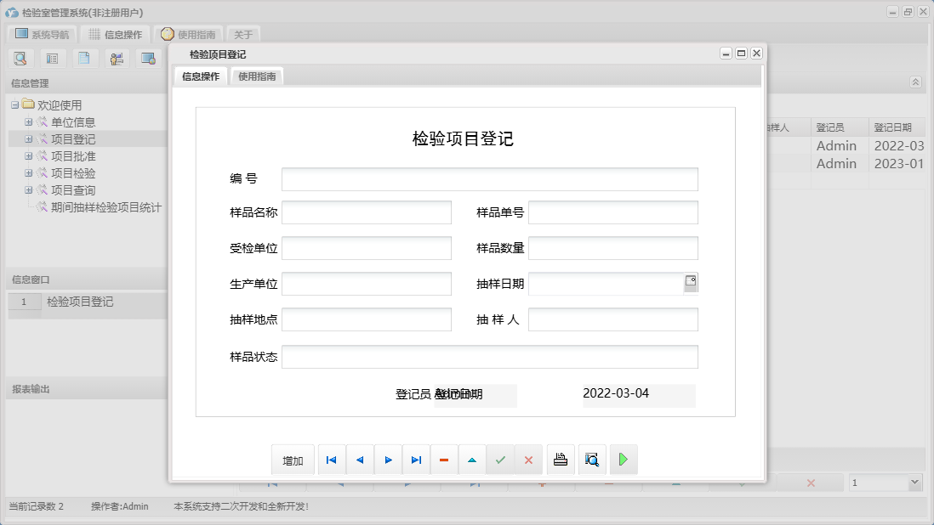
Task: Open print preview with the magnifier-document icon
Action: pos(591,459)
